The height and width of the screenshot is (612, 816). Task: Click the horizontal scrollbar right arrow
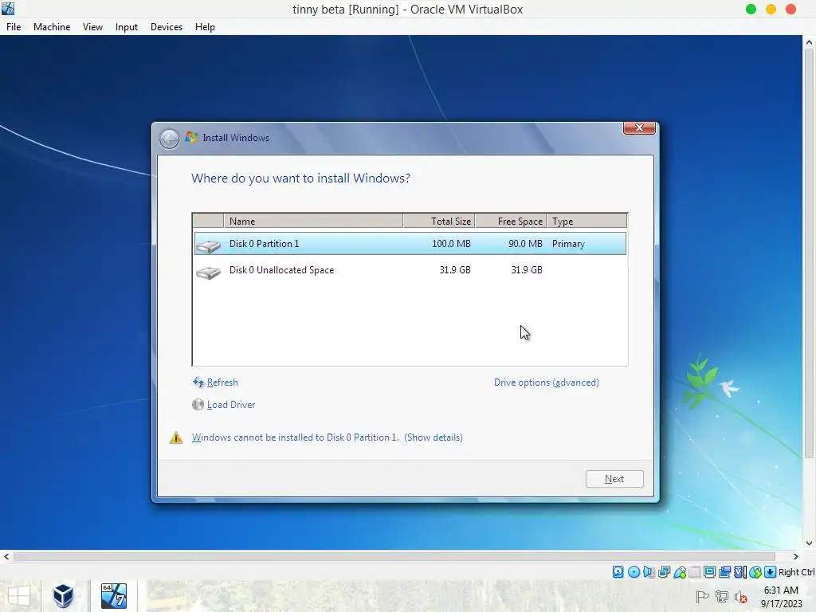(x=796, y=556)
